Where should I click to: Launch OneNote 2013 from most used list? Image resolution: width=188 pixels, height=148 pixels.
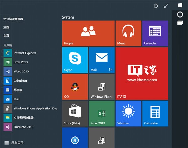[30, 127]
